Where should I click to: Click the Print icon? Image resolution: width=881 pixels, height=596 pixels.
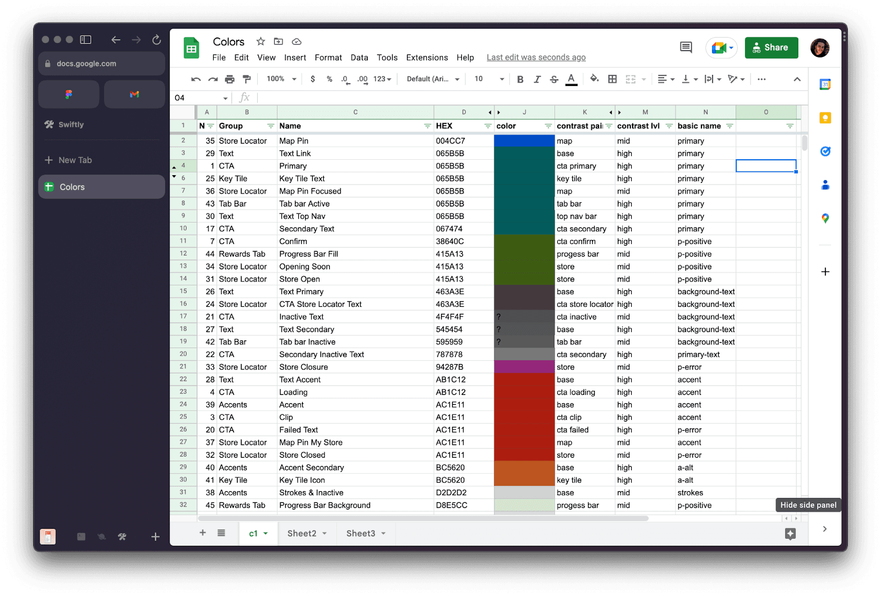[230, 79]
